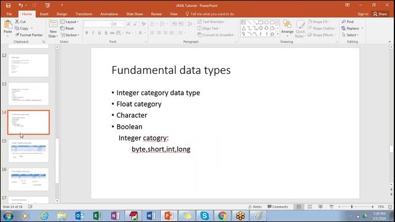This screenshot has width=395, height=222.
Task: Toggle Underline formatting
Action: (x=99, y=33)
